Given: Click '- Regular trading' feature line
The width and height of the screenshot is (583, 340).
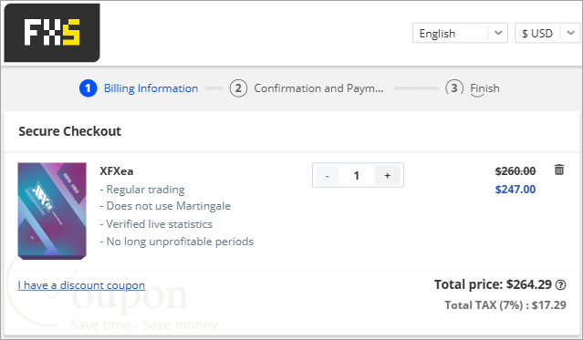Looking at the screenshot, I should 142,190.
